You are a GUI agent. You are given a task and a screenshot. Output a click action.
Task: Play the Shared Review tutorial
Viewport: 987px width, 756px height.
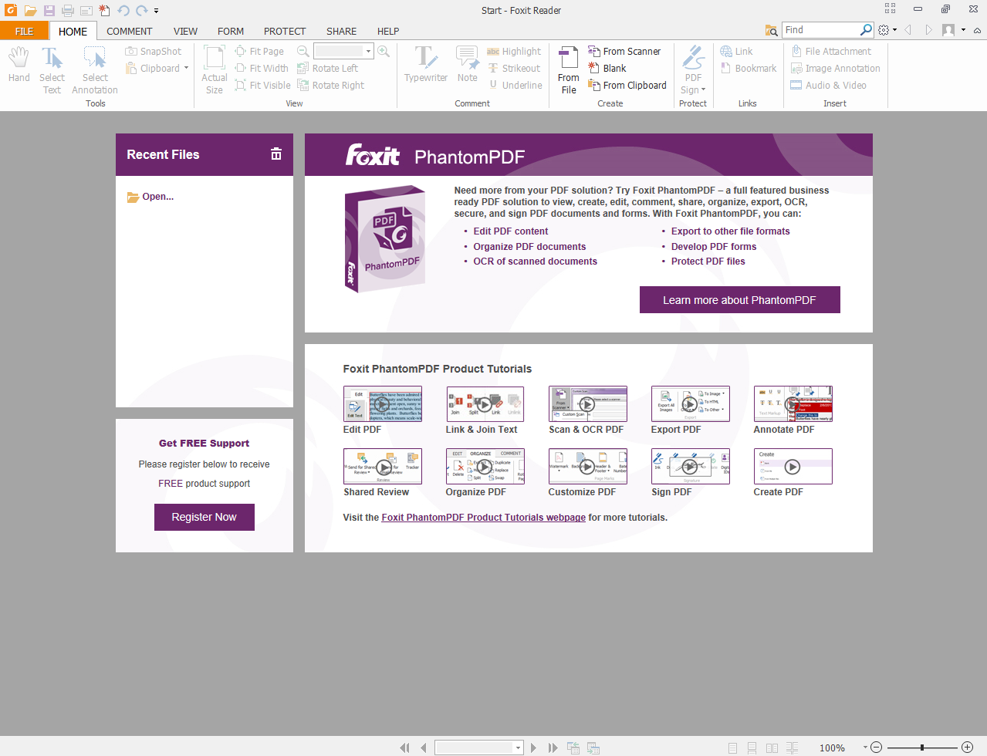pyautogui.click(x=383, y=466)
